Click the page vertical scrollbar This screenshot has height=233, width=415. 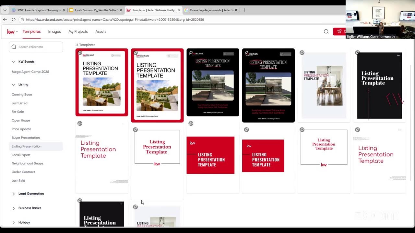(x=411, y=123)
